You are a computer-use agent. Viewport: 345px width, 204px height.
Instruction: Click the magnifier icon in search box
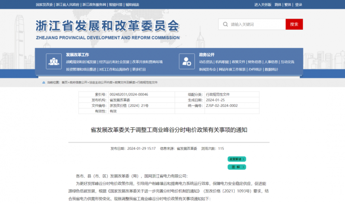click(225, 25)
